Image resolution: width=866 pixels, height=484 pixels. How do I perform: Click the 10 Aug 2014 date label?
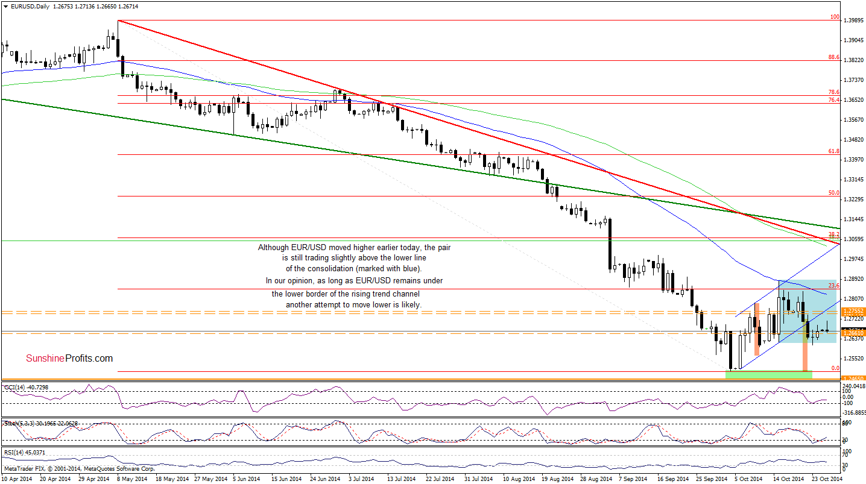[x=518, y=479]
